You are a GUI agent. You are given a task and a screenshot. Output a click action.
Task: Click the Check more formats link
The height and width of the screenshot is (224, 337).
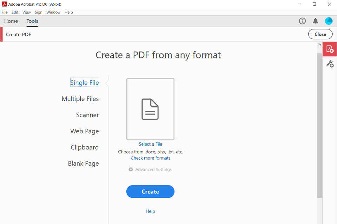coord(150,158)
